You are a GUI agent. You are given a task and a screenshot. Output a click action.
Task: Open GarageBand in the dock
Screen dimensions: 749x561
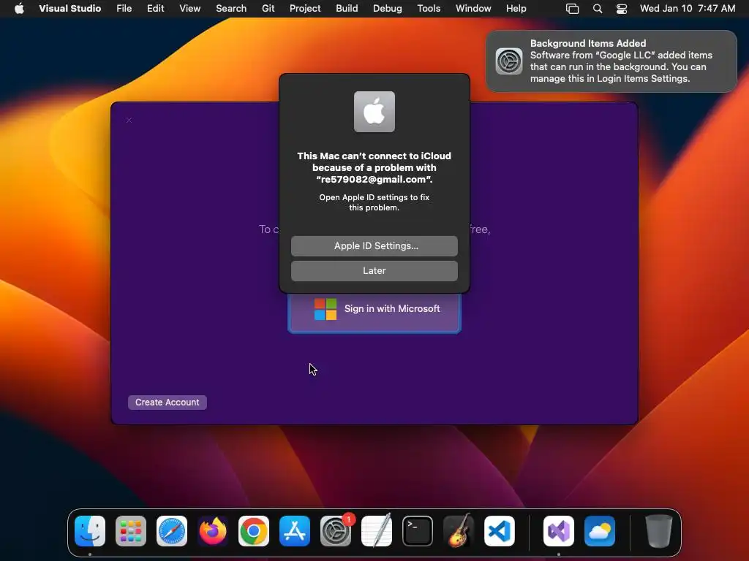[x=459, y=531]
